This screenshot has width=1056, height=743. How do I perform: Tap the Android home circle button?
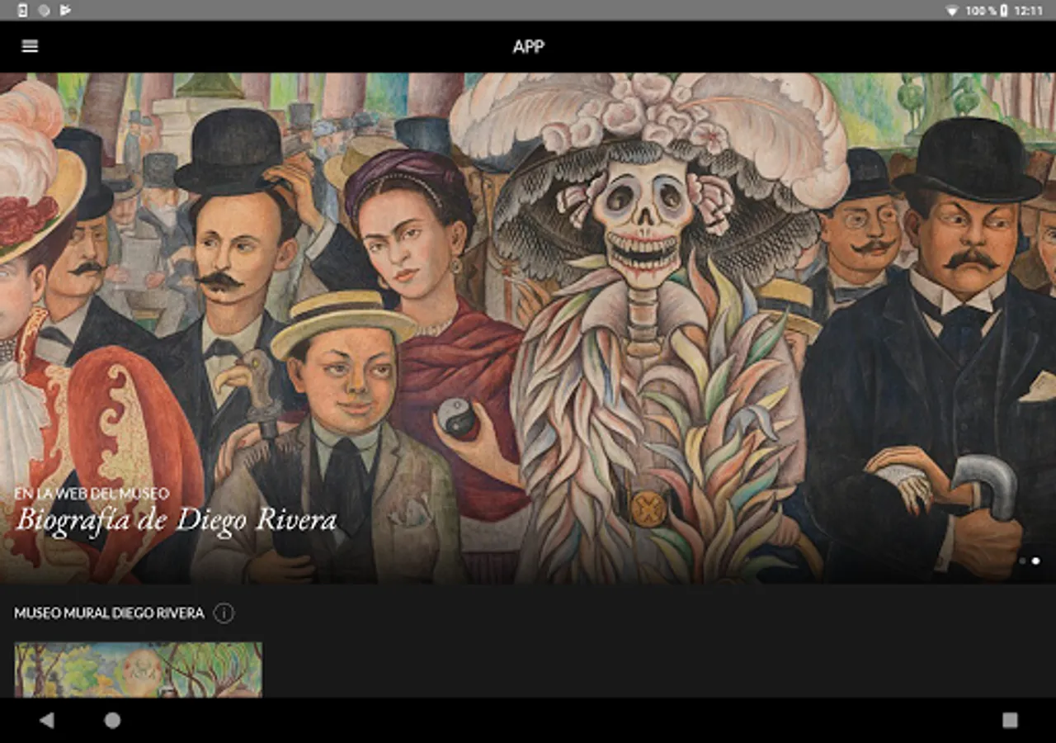[x=112, y=721]
